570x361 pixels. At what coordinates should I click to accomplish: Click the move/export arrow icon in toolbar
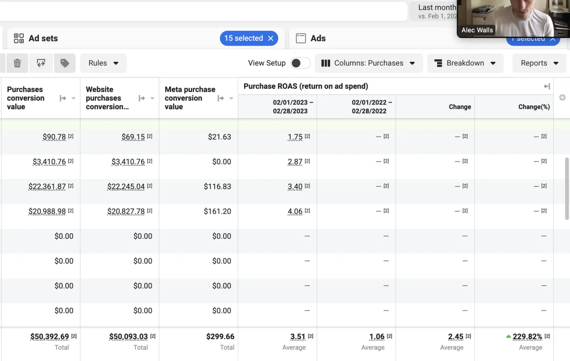pyautogui.click(x=41, y=63)
